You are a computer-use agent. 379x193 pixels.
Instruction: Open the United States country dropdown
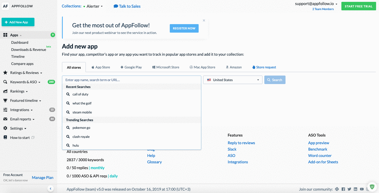pyautogui.click(x=233, y=80)
